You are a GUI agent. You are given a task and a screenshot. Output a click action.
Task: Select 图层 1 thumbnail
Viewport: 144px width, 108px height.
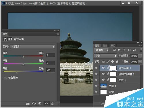tap(103, 86)
